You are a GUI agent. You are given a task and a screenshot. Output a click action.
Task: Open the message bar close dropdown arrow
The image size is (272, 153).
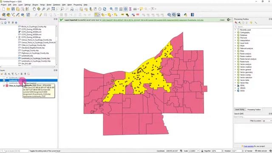231,20
